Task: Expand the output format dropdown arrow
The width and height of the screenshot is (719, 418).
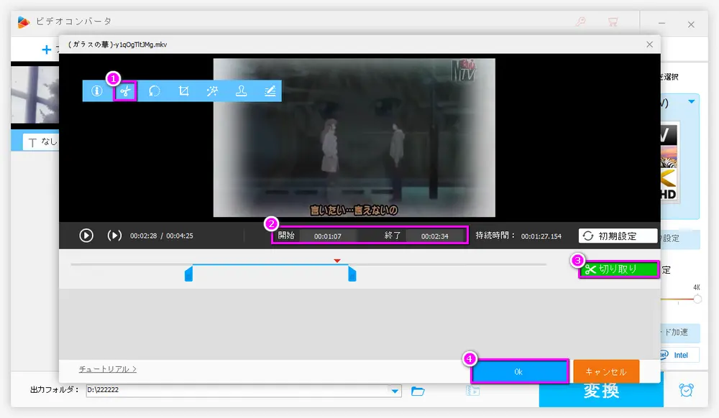Action: pyautogui.click(x=691, y=102)
